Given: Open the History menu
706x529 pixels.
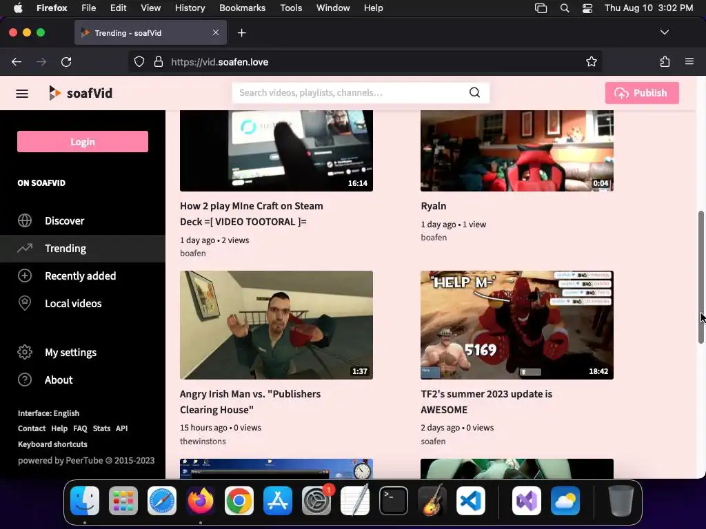Looking at the screenshot, I should click(x=190, y=8).
